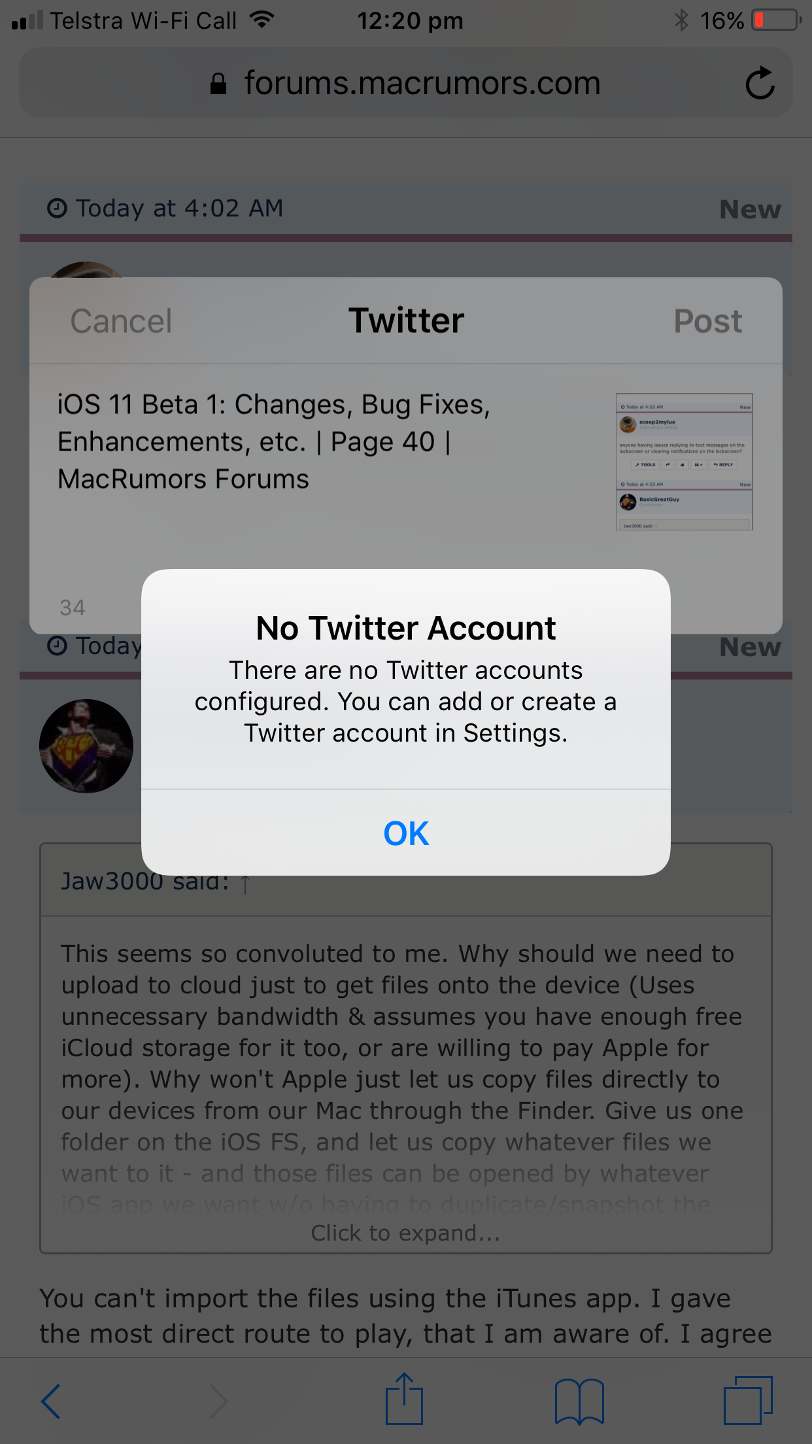Cancel the Twitter share sheet

coord(121,321)
